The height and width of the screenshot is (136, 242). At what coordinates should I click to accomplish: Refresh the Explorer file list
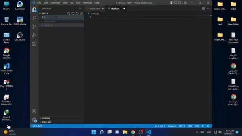(x=77, y=14)
